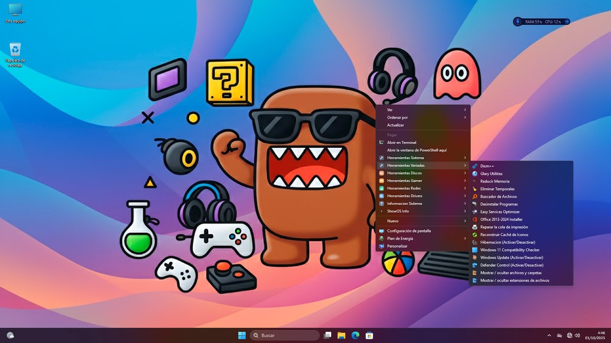Expand Herramientas Redes submenu
Viewport: 611px width, 343px height.
coord(423,188)
